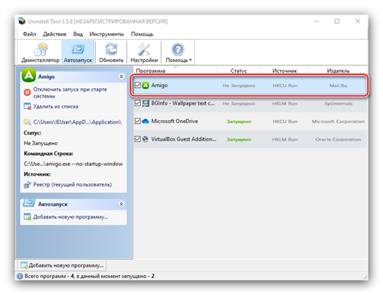The width and height of the screenshot is (383, 295).
Task: Click the registry source icon near Реестр
Action: point(28,185)
